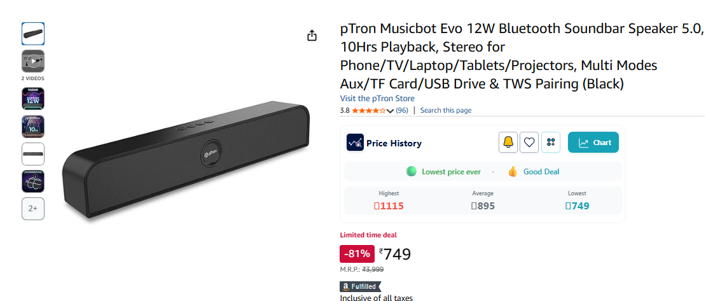Click the Good Deal thumbs-up icon
Screen dimensions: 720x301
point(513,171)
